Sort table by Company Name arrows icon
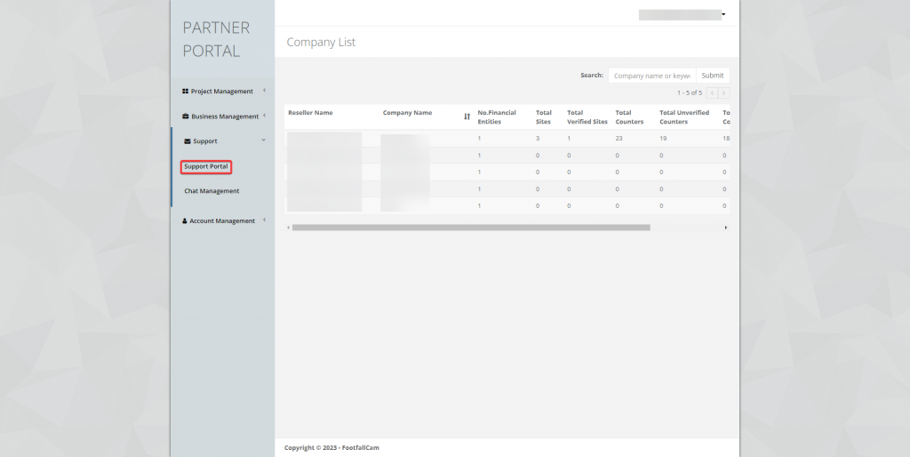 [467, 116]
